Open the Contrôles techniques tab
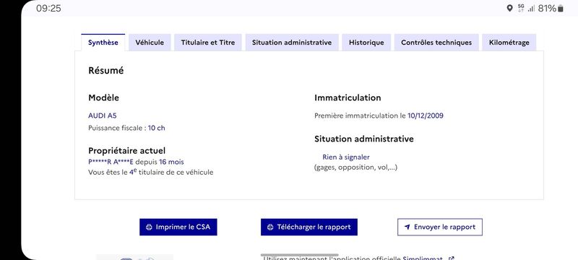 436,43
